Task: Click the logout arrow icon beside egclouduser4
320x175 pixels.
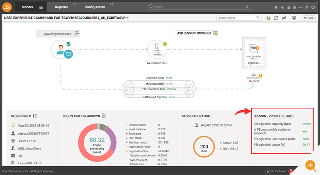Action: [x=77, y=34]
